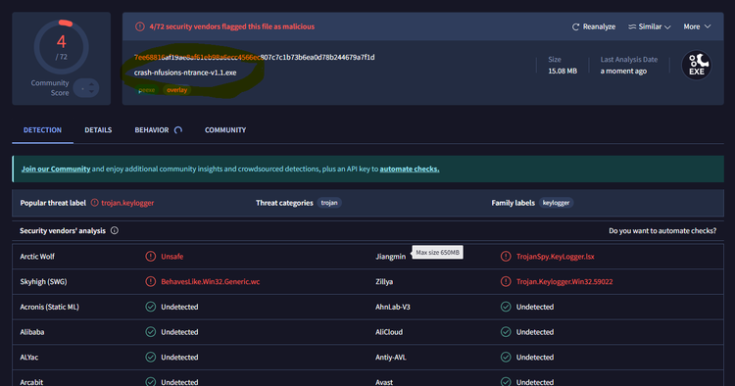Click the trojan.keylogger threat label
This screenshot has height=386, width=735.
point(127,203)
